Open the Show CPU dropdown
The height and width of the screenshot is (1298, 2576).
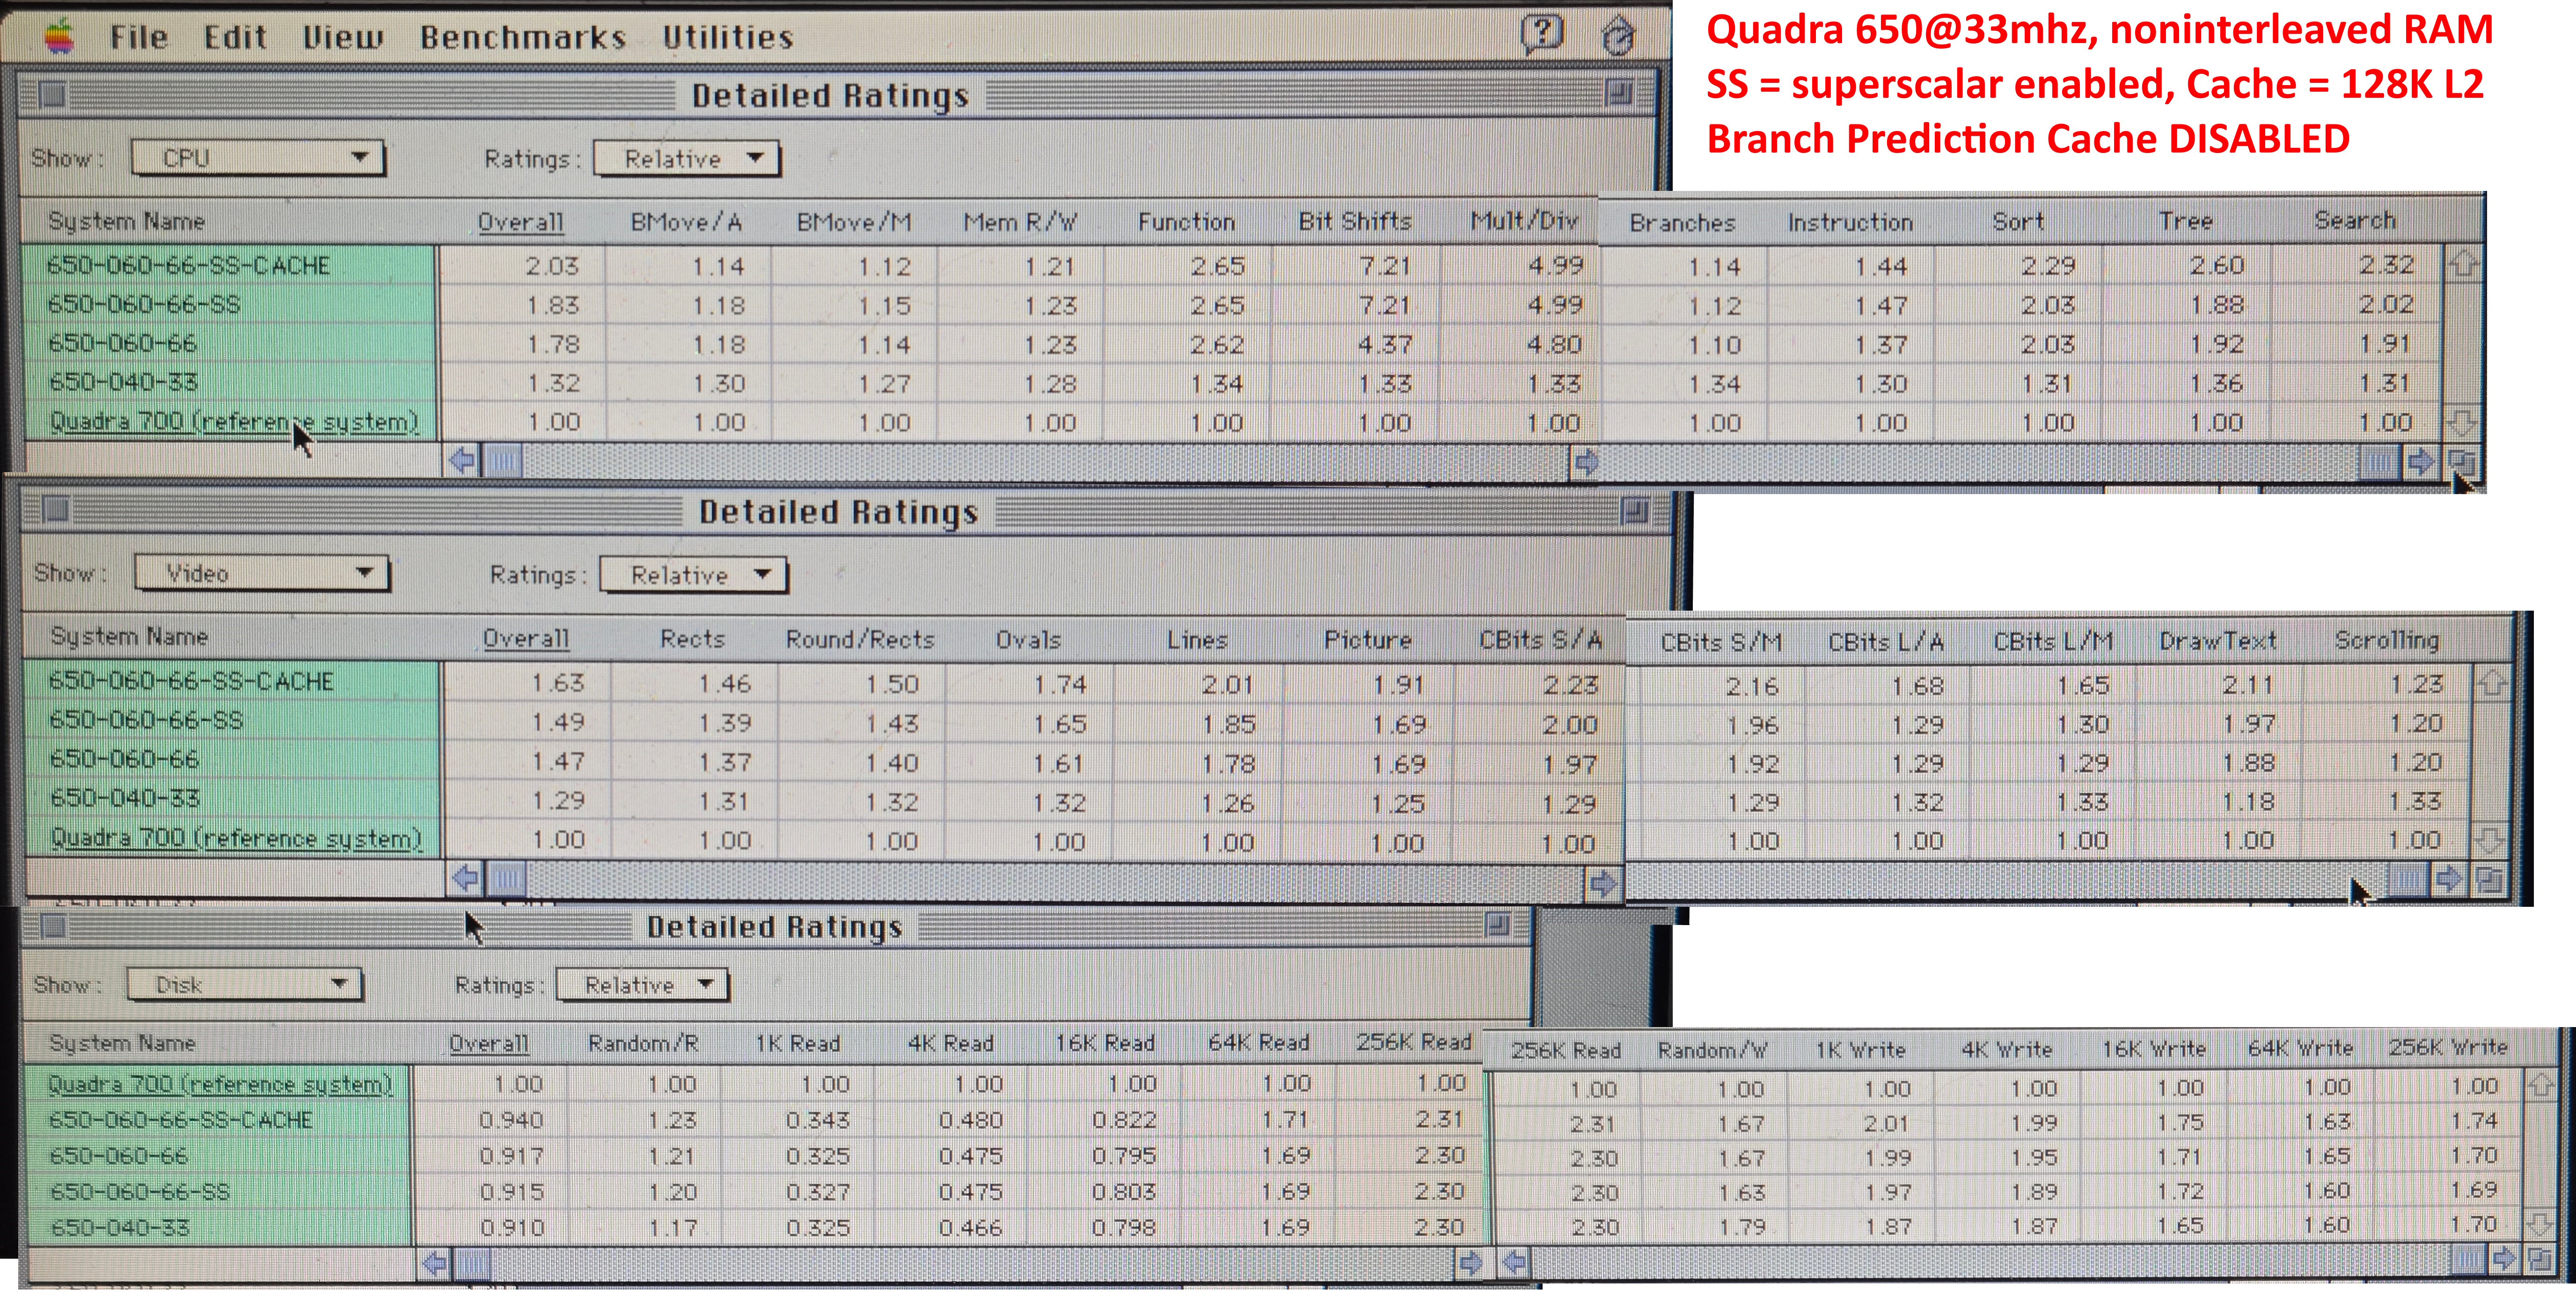(258, 158)
